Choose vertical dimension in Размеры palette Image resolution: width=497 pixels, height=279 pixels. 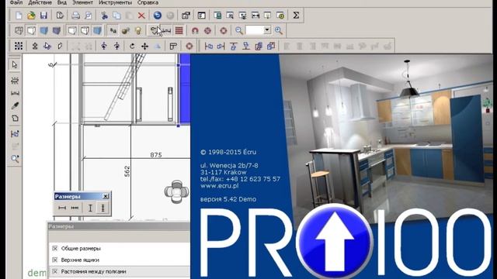coord(90,208)
